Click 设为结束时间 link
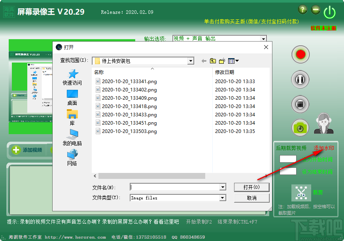This screenshot has width=344, height=241. [317, 172]
